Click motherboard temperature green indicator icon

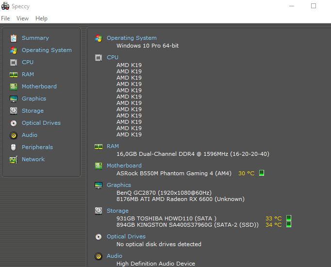tap(262, 173)
